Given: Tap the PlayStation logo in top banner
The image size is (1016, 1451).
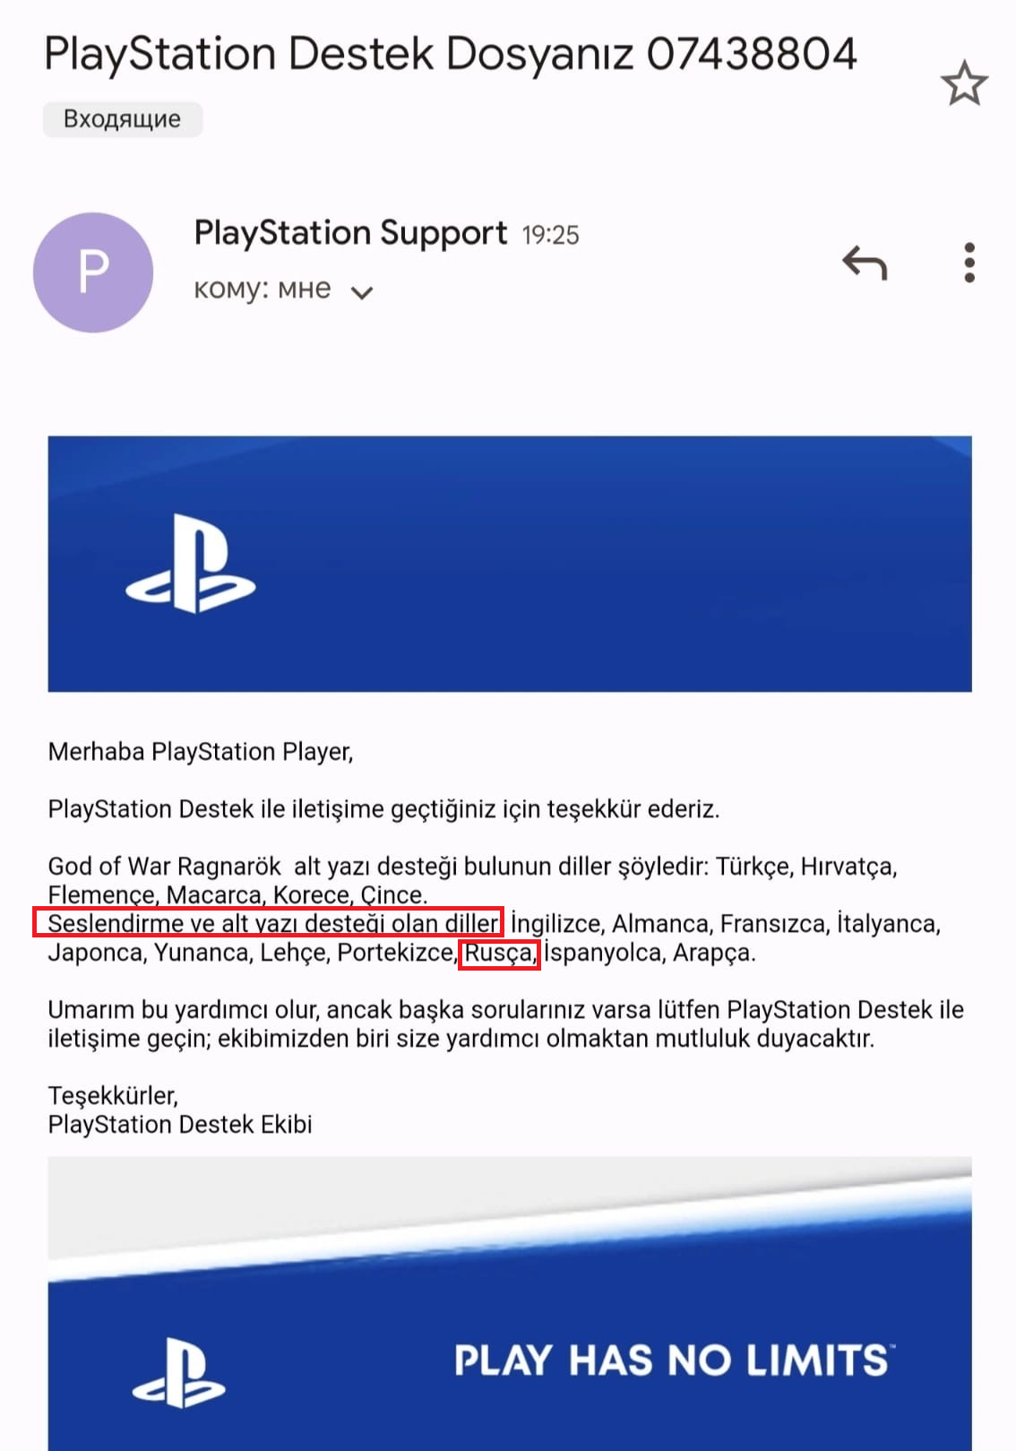Looking at the screenshot, I should click(x=190, y=564).
